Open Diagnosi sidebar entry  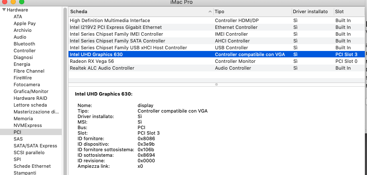[23, 57]
